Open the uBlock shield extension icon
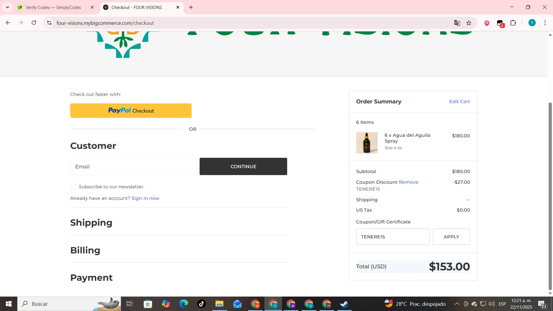553x311 pixels. coord(487,23)
